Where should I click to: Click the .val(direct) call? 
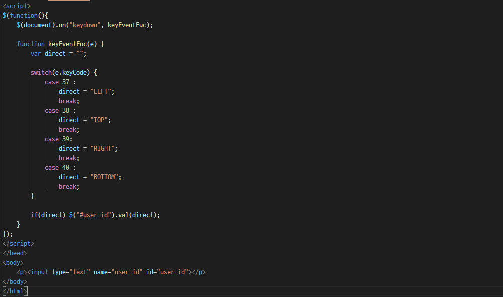pyautogui.click(x=136, y=215)
